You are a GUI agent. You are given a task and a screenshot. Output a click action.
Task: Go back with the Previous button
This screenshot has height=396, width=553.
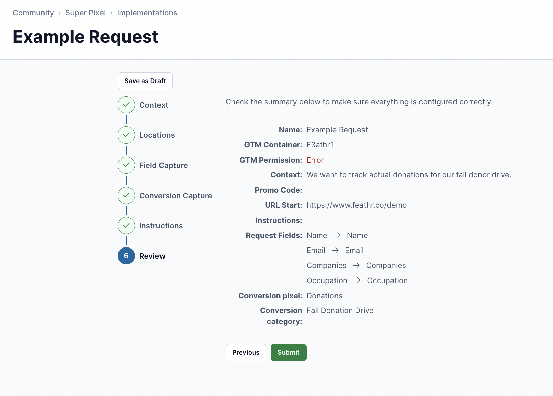(246, 353)
